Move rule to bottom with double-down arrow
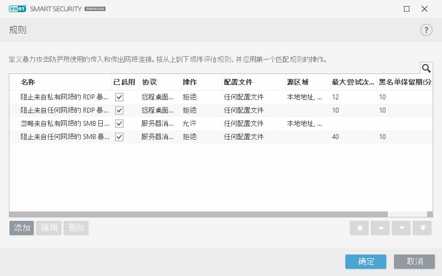The height and width of the screenshot is (276, 442). tap(422, 228)
